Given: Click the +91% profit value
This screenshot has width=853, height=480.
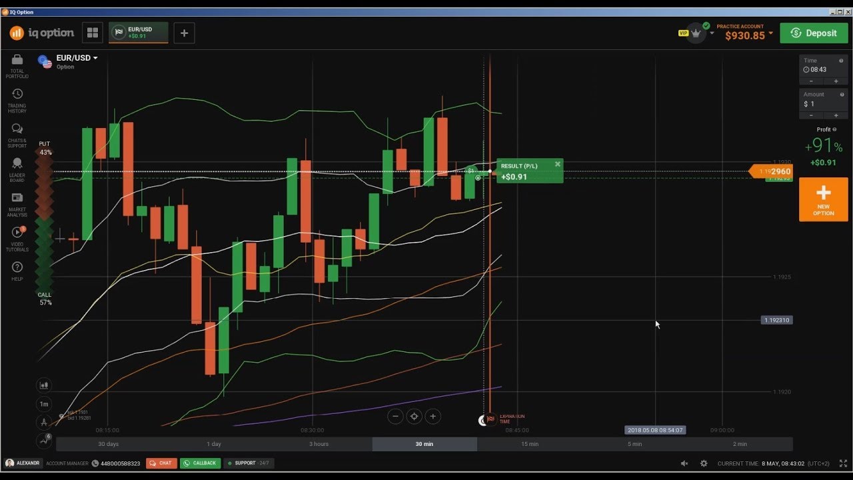Looking at the screenshot, I should [x=824, y=145].
